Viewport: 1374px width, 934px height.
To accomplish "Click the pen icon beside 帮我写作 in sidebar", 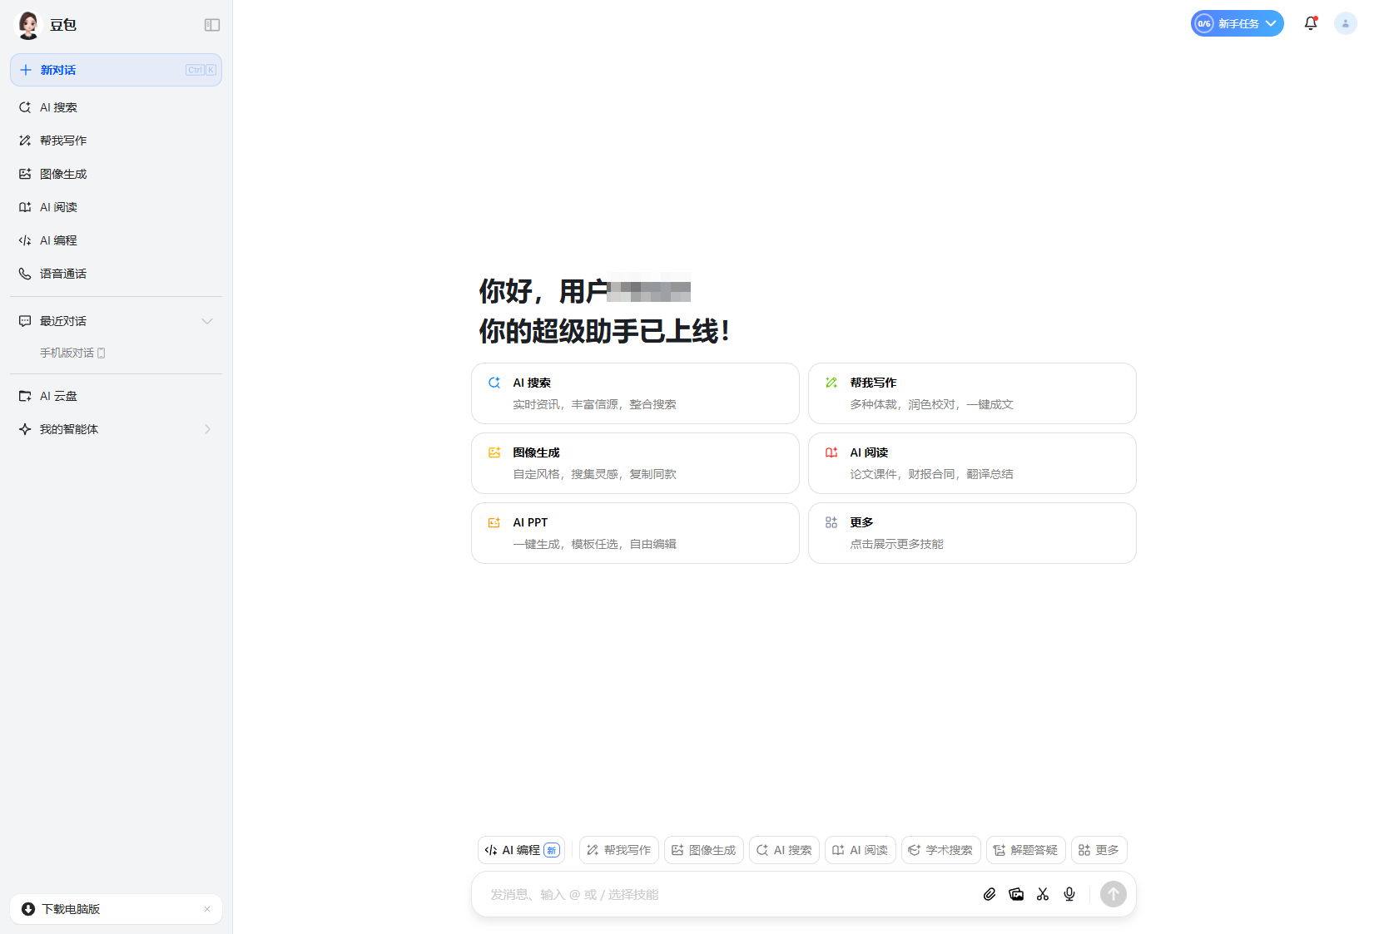I will coord(25,141).
